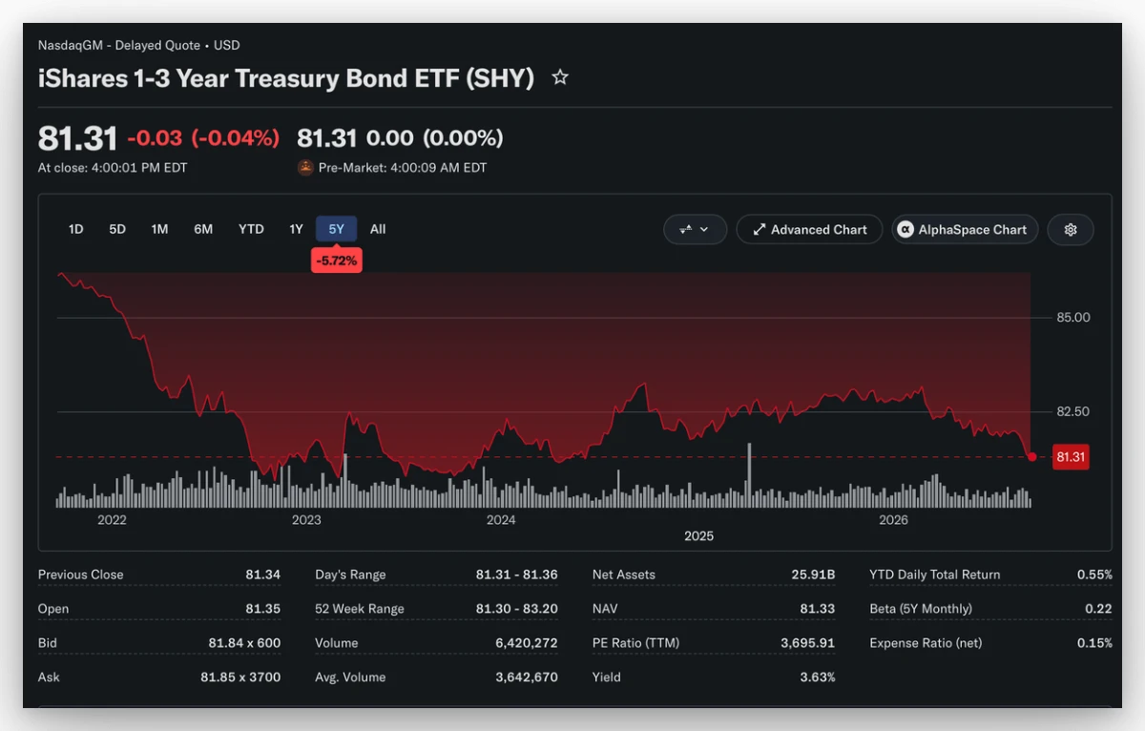Click the Pre-Market 4:00:09 AM EDT text
1145x731 pixels.
(403, 168)
